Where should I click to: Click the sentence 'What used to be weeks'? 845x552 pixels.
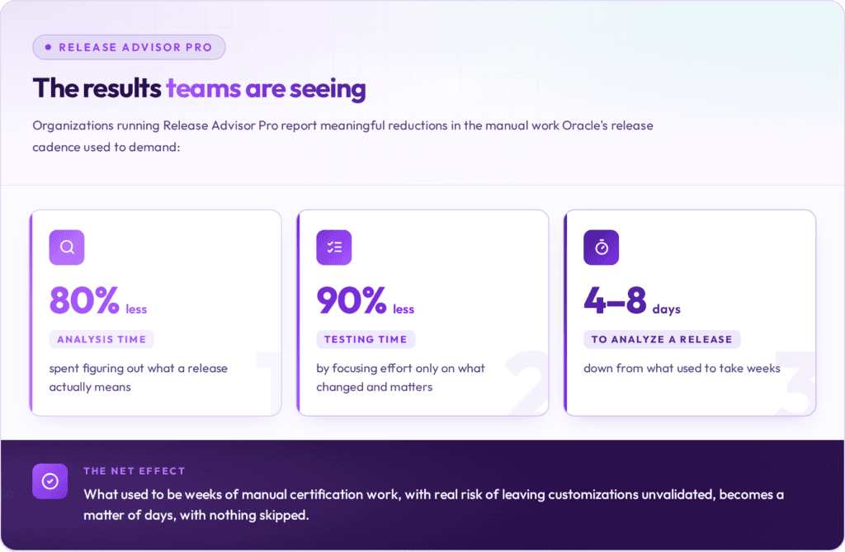[x=434, y=505]
